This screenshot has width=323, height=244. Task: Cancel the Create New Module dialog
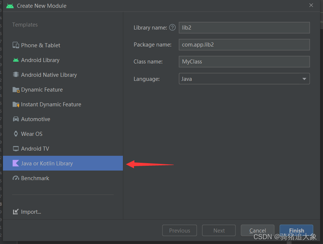pos(258,230)
